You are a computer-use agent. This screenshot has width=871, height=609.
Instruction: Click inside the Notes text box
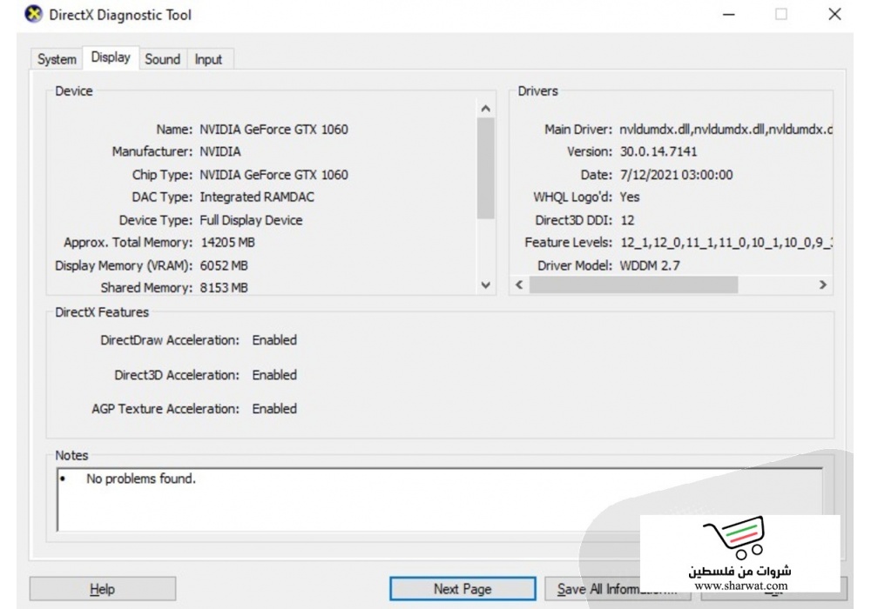[439, 499]
